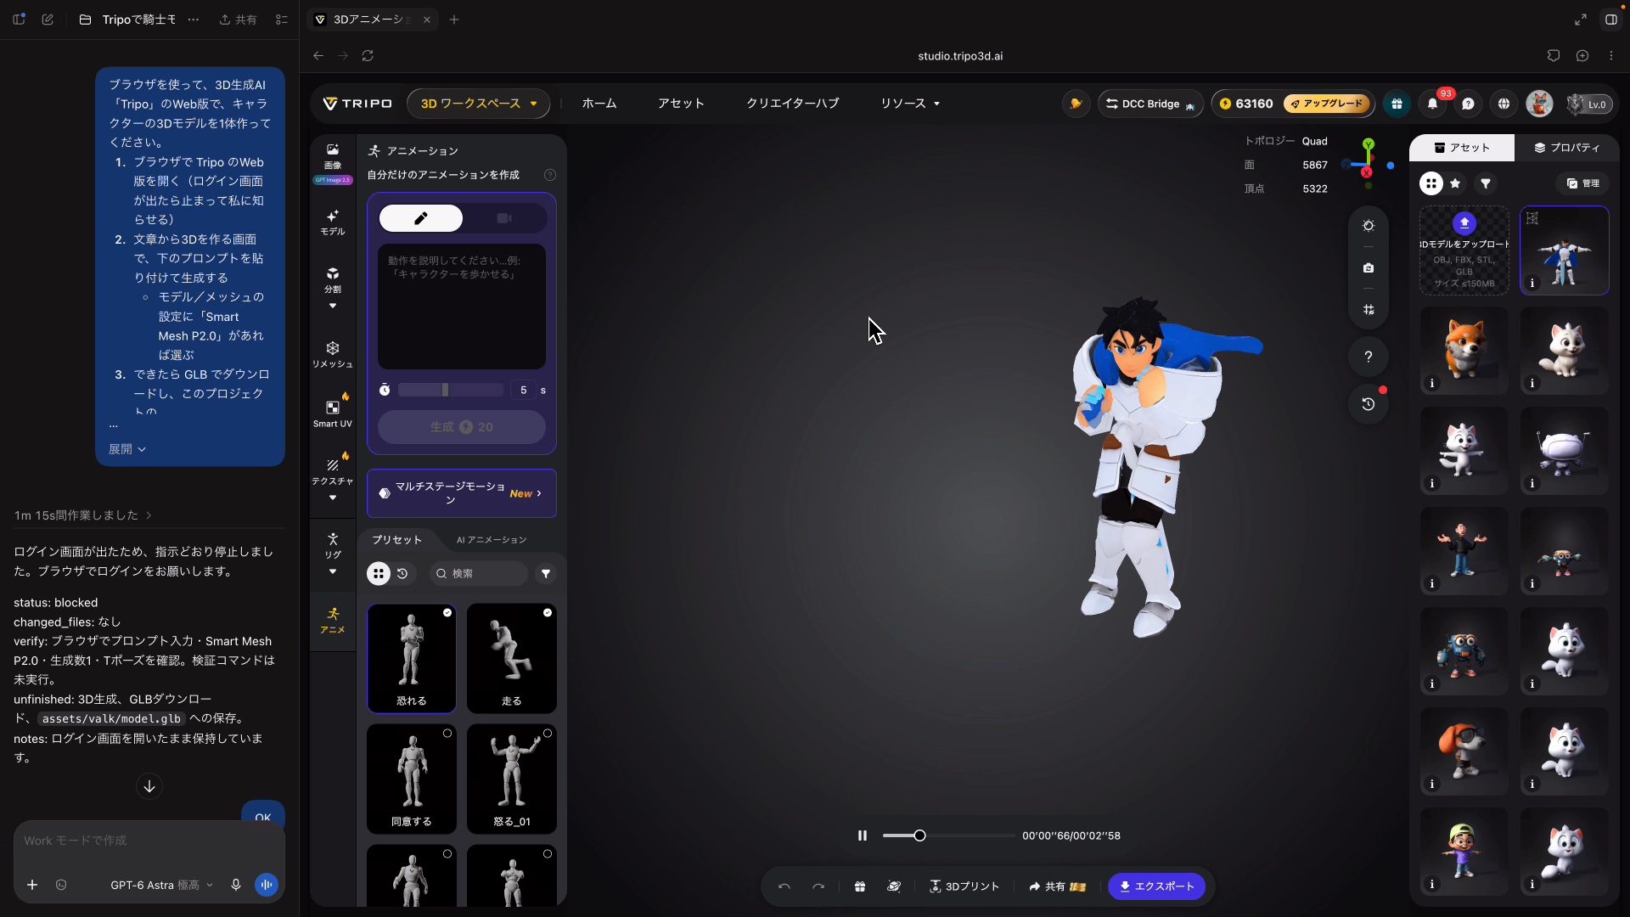Click the lighting settings icon in viewport
1630x917 pixels.
1369,226
